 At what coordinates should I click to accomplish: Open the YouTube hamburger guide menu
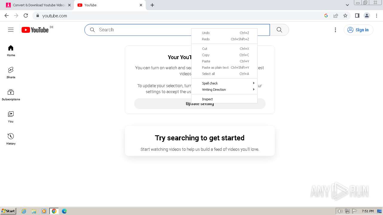tap(11, 30)
